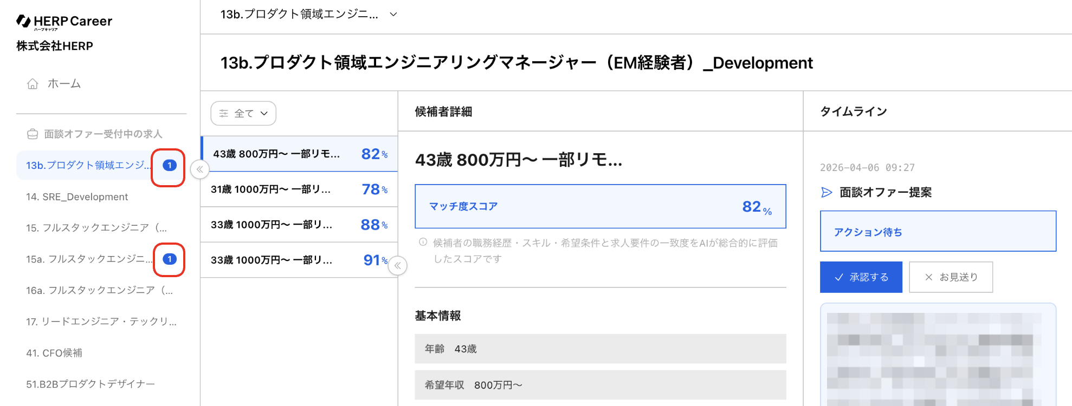Click notification badge on 13b job item
The height and width of the screenshot is (406, 1072).
(170, 166)
